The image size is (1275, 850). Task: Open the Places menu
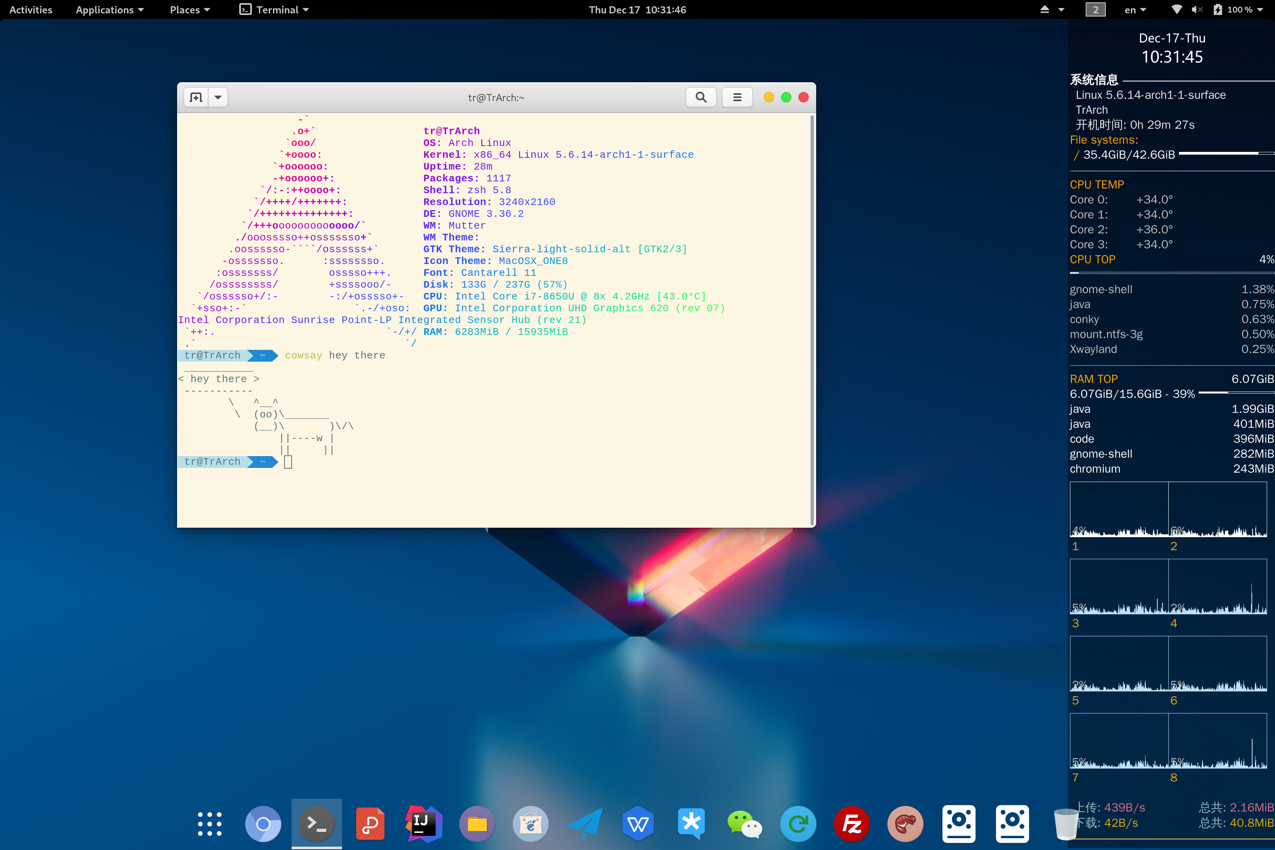(x=190, y=10)
